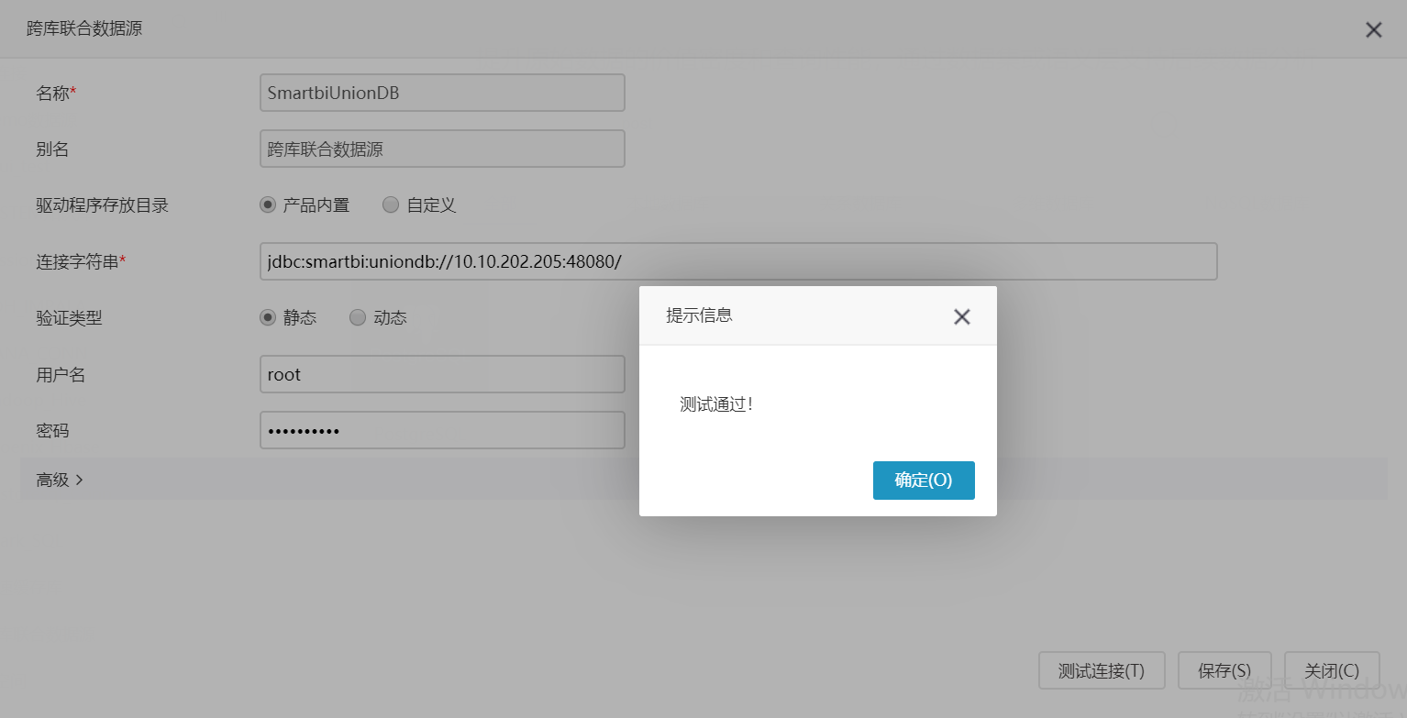This screenshot has width=1407, height=718.
Task: Click the 跨库联合数据源 window title text
Action: coord(84,28)
